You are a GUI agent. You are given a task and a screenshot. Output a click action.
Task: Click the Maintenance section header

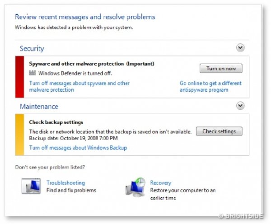[39, 107]
